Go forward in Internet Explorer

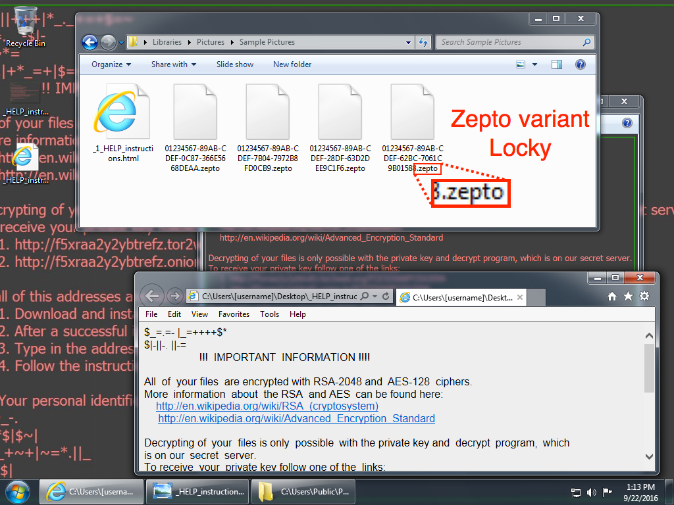coord(174,296)
